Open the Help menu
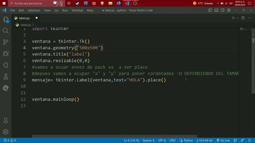Screen dimensions: 255x143 pos(90,10)
